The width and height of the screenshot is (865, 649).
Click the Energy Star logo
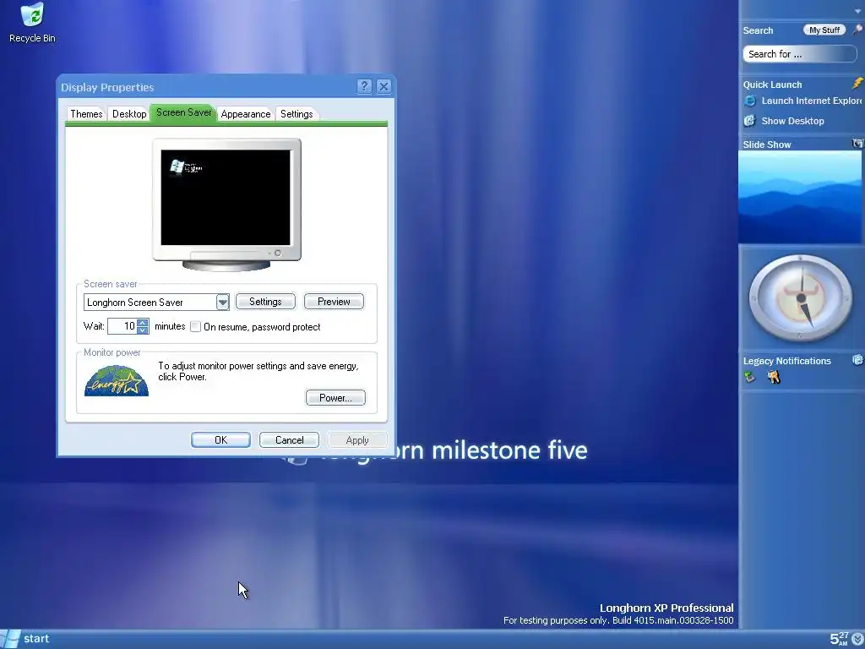(x=117, y=380)
